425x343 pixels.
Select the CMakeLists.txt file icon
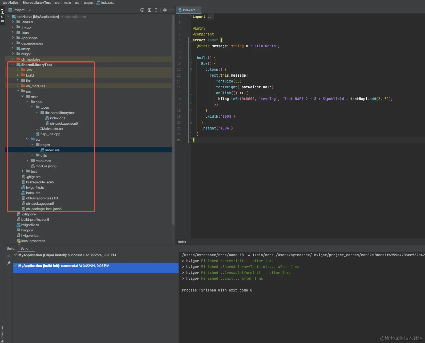coord(37,129)
